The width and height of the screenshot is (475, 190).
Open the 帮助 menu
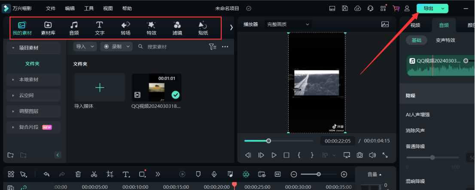(127, 9)
